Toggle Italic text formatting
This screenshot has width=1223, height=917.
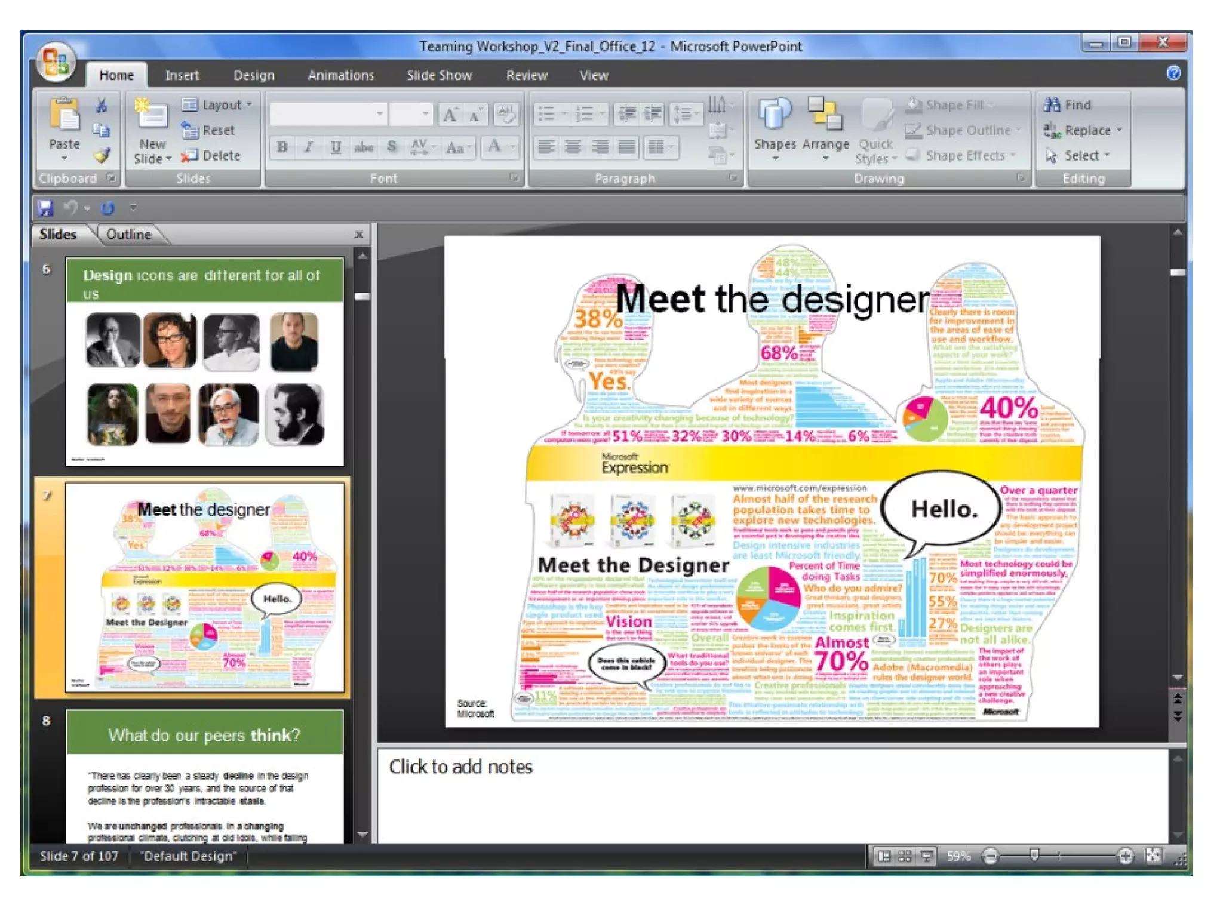309,147
